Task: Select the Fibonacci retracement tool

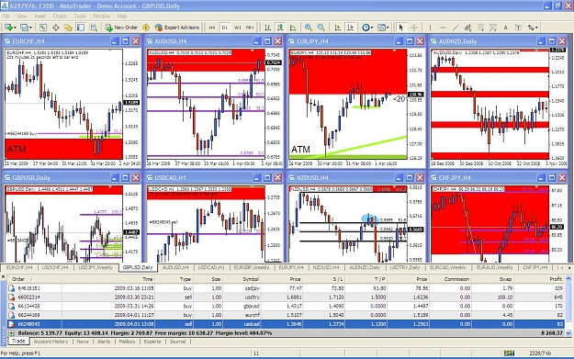Action: point(480,28)
